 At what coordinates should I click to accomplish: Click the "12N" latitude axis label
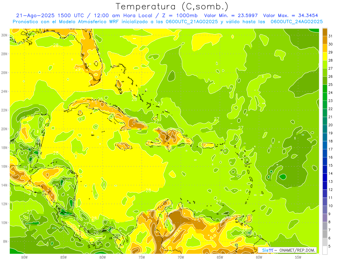5,204
